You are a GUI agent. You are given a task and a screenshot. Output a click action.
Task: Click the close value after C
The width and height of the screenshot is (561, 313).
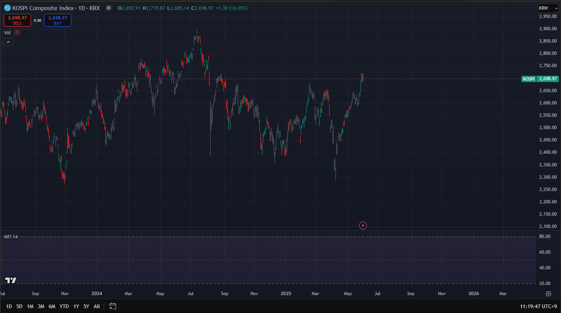tap(204, 8)
